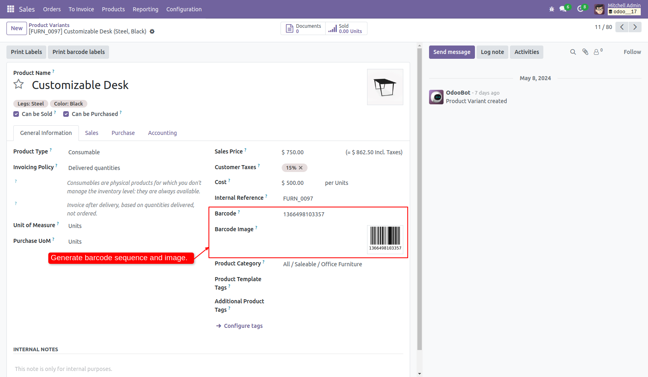Click the search icon in the chatter

[x=573, y=52]
